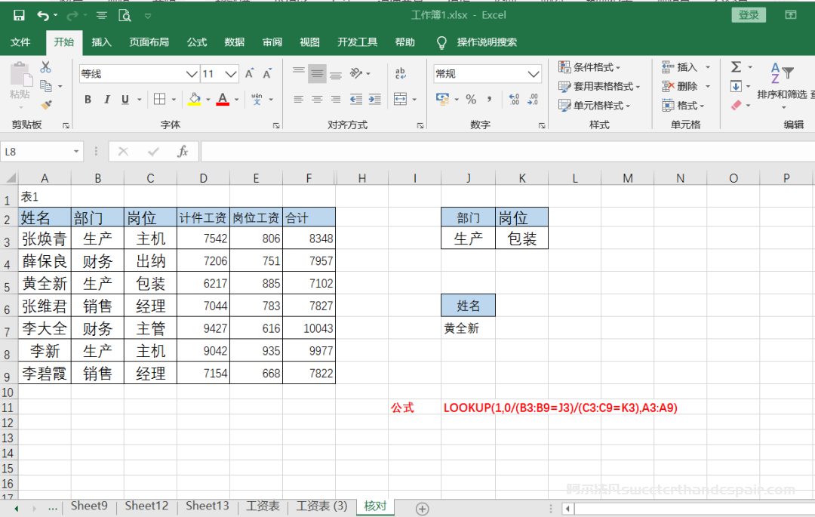Click the Format Painter brush icon

click(x=46, y=105)
